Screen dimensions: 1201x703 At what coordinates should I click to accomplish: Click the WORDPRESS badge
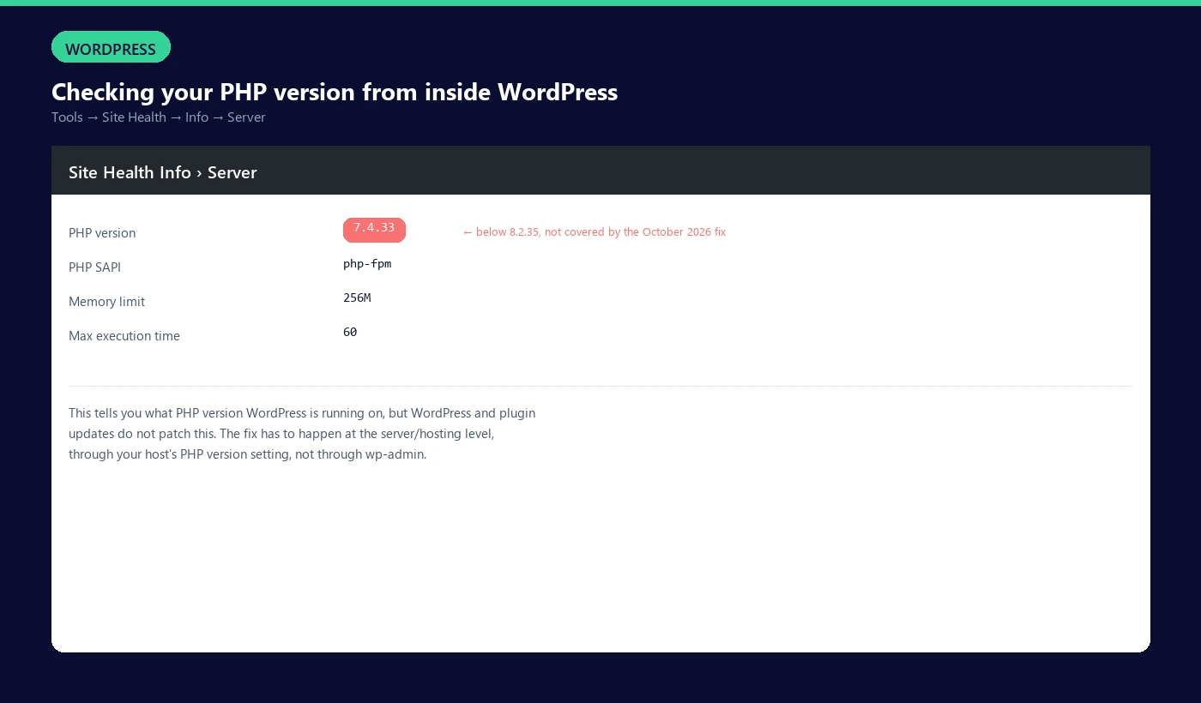[111, 47]
